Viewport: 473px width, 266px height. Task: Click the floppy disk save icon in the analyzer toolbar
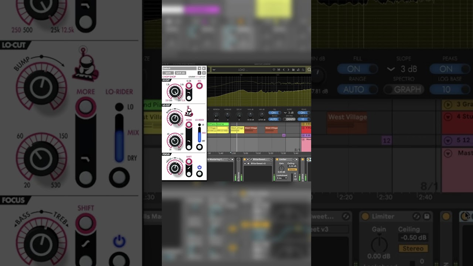click(279, 69)
